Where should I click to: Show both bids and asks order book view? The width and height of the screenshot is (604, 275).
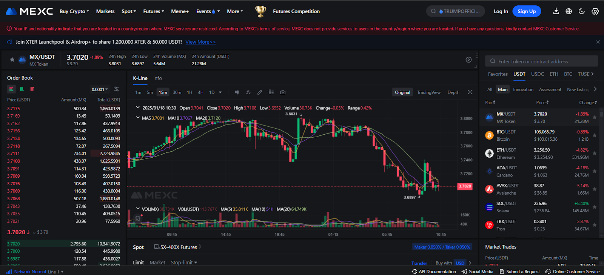tap(11, 89)
